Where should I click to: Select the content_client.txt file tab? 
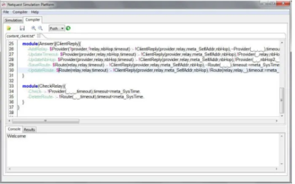tap(21, 36)
